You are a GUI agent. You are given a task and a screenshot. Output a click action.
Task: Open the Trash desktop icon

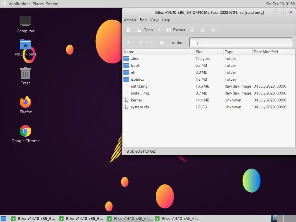tap(25, 73)
